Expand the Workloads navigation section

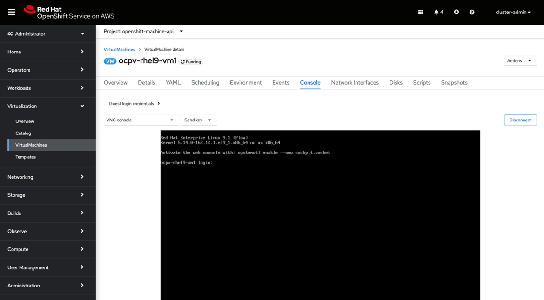48,88
